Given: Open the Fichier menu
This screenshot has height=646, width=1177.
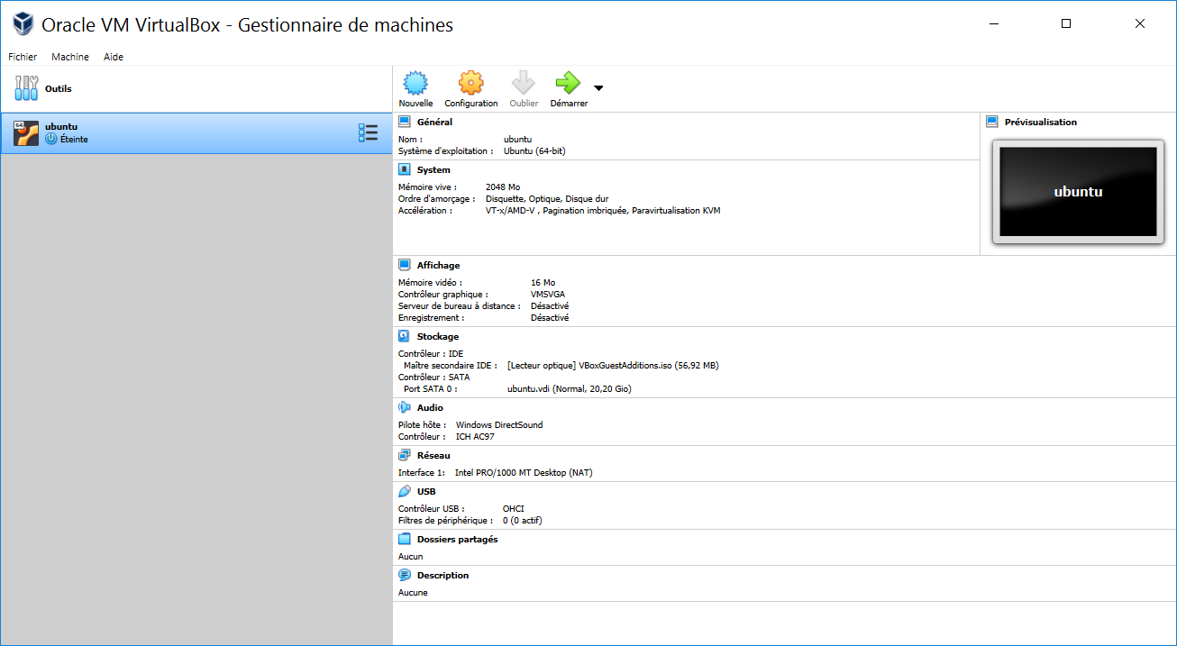Looking at the screenshot, I should point(23,57).
